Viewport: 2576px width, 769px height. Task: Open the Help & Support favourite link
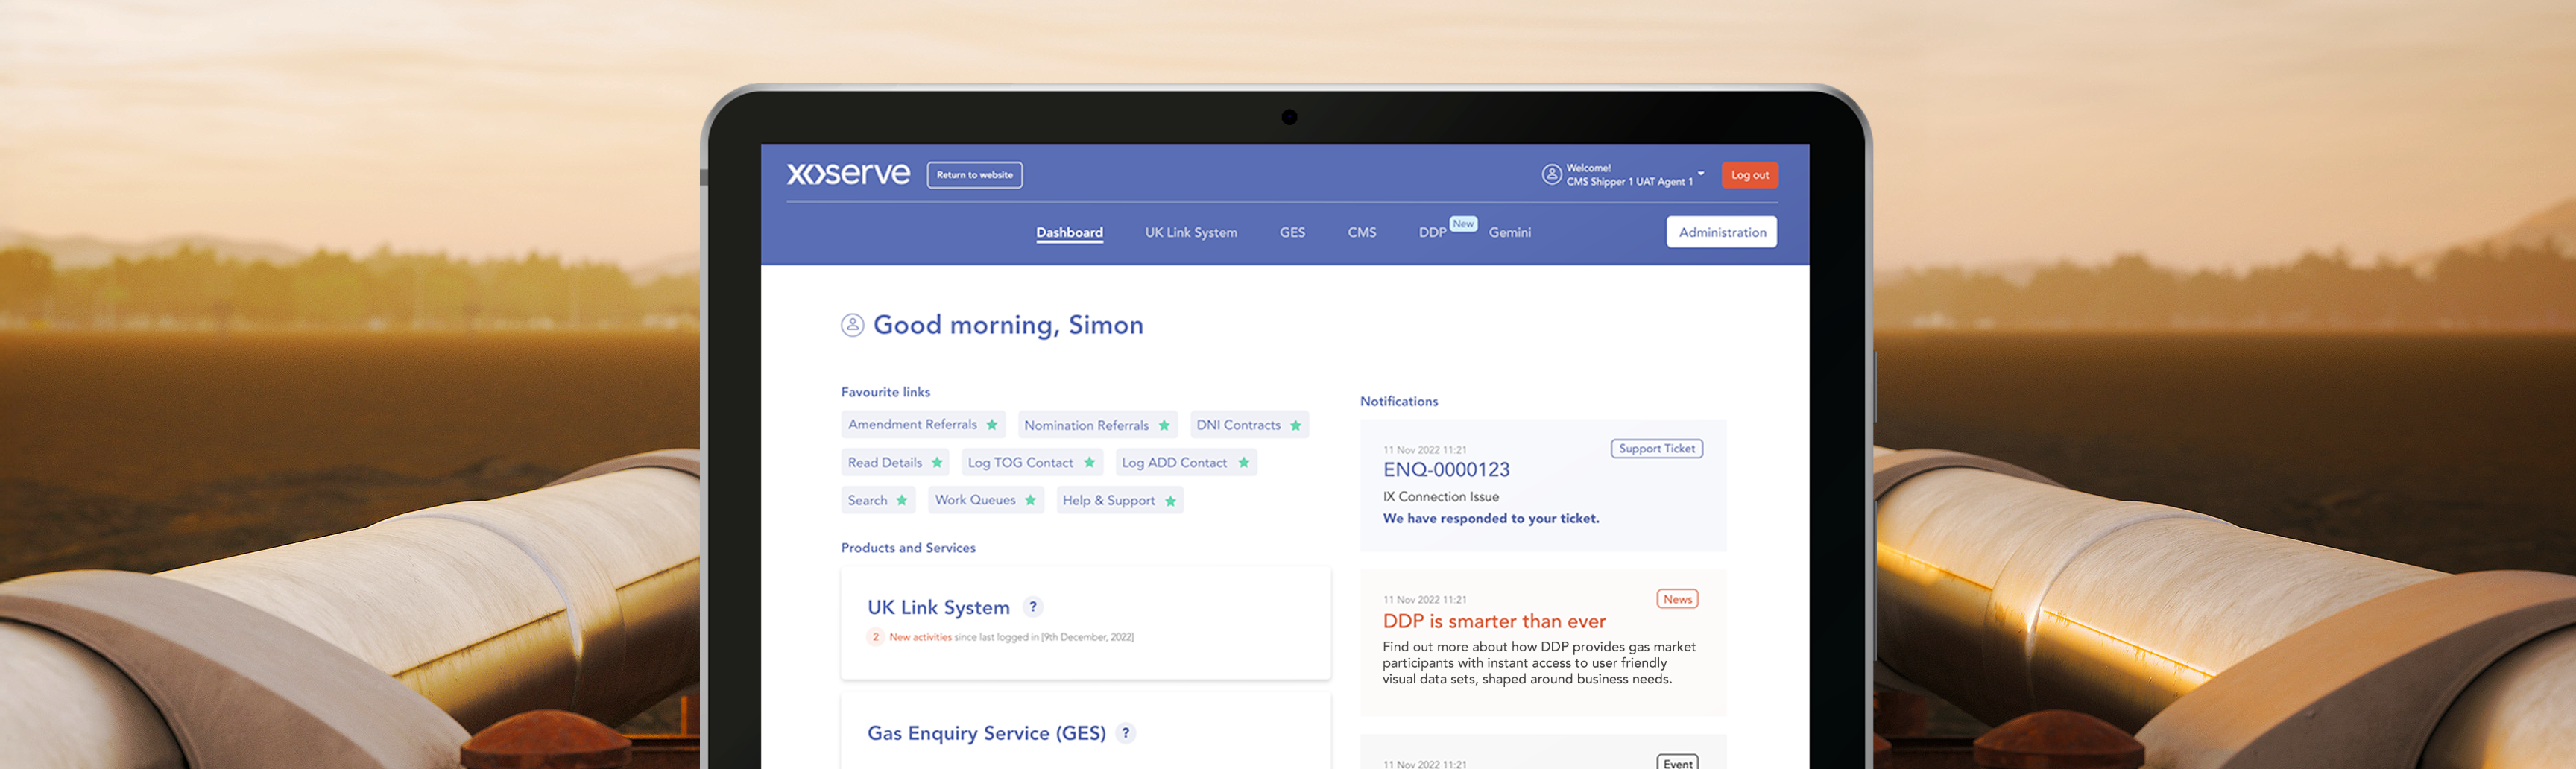pyautogui.click(x=1108, y=500)
